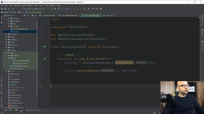Expand the Feature folder
The image size is (204, 114).
9,55
